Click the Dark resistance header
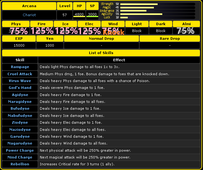 click(x=161, y=24)
